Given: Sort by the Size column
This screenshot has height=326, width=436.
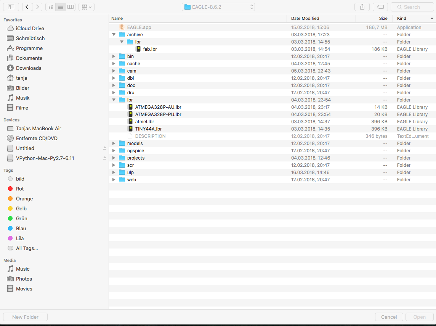Looking at the screenshot, I should click(x=374, y=18).
